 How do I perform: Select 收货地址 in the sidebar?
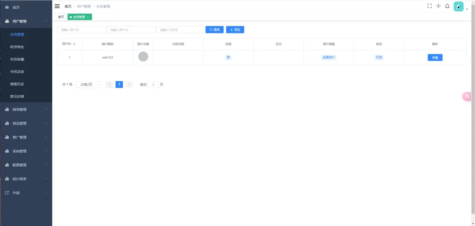coord(17,47)
